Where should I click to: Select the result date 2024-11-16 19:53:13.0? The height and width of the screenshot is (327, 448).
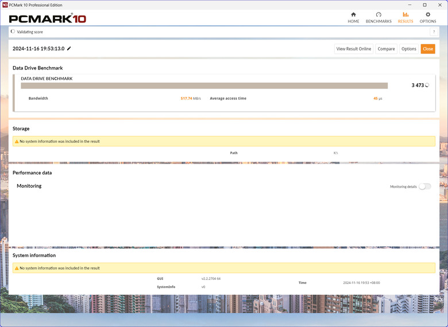[38, 49]
